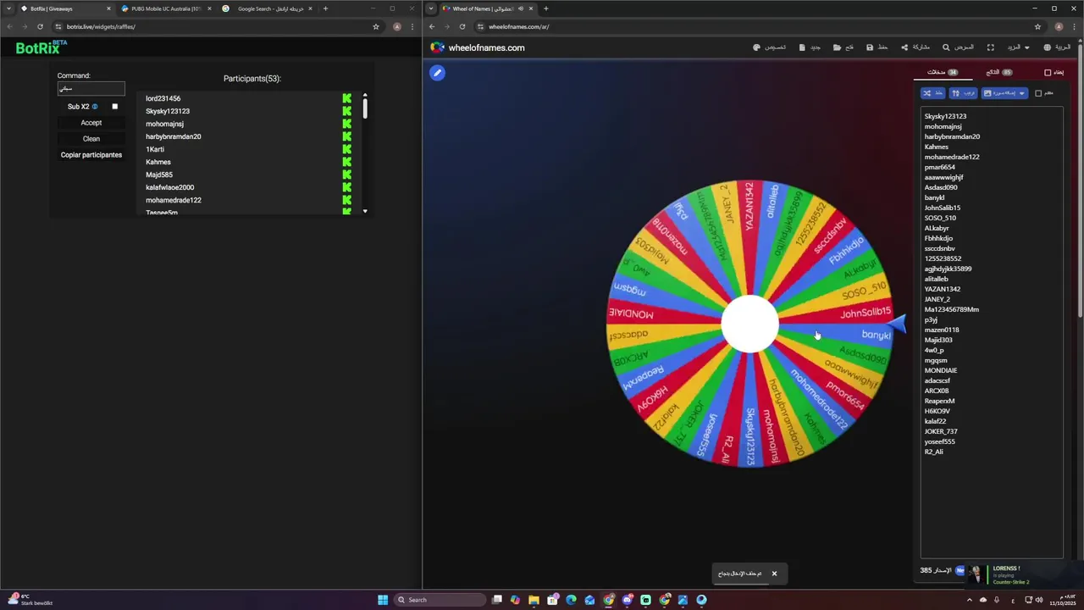Screen dimensions: 1084x610
Task: Click the wheelofnames page vertical scrollbar
Action: (x=1081, y=182)
